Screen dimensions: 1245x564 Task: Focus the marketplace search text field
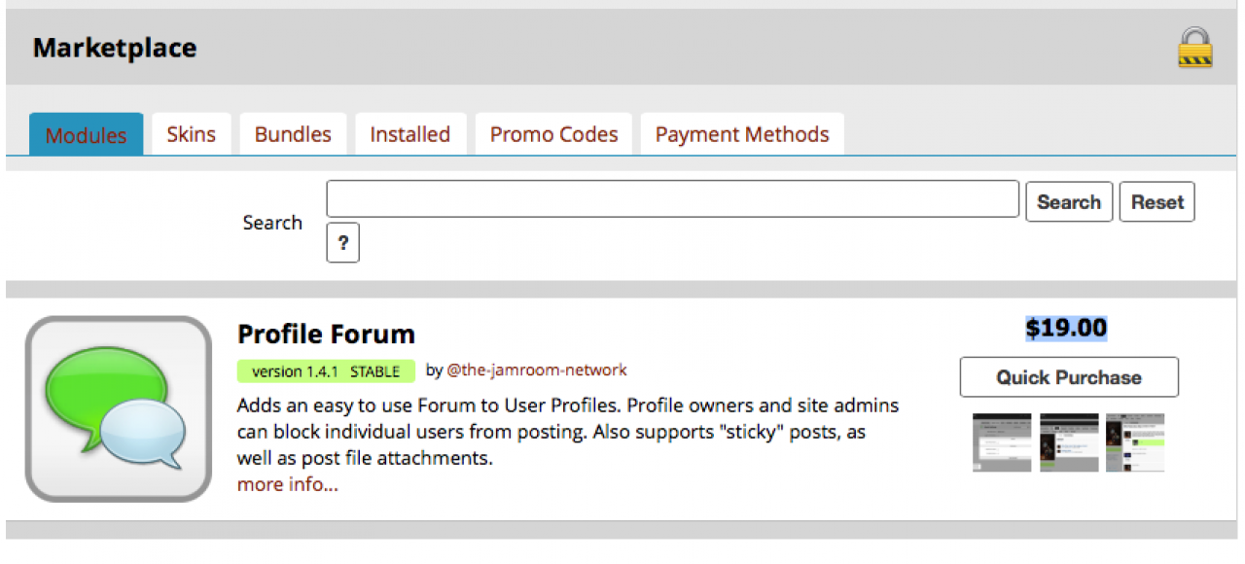[672, 198]
